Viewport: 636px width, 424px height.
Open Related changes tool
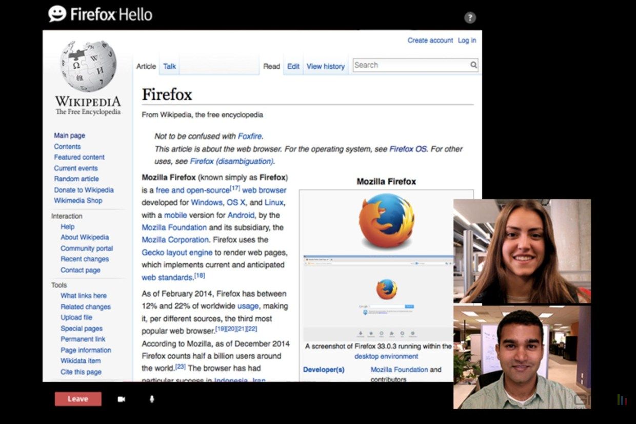86,306
